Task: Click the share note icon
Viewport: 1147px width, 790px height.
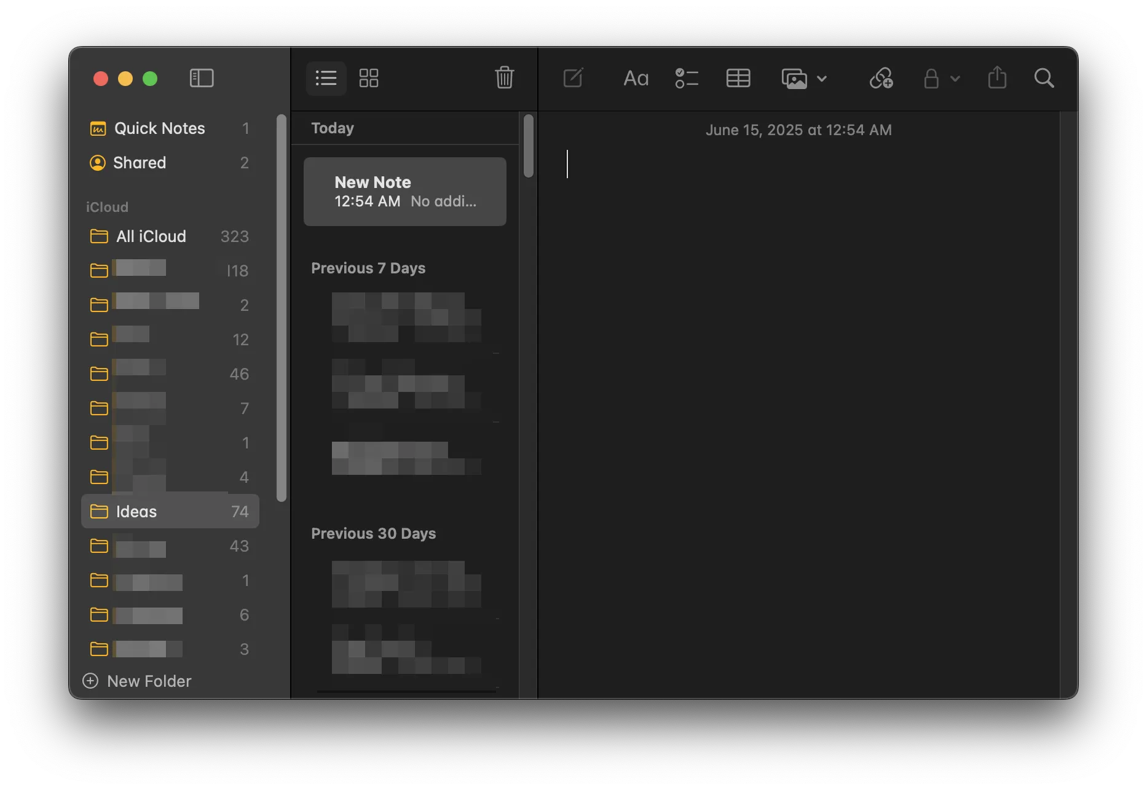Action: tap(996, 78)
